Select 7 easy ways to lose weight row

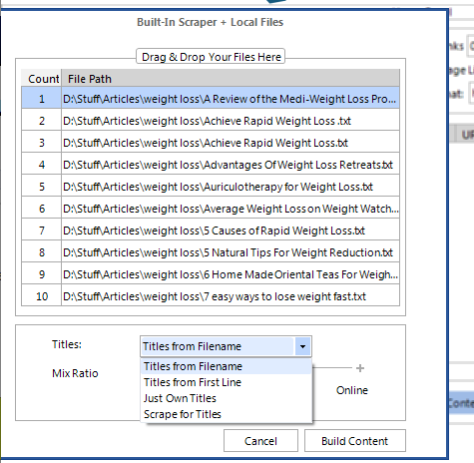tap(211, 296)
